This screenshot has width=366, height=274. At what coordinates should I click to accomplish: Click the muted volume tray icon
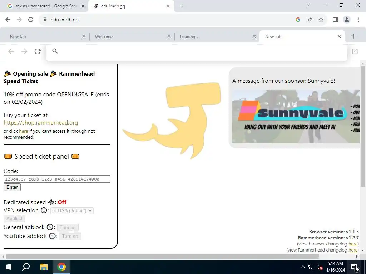[x=320, y=267]
